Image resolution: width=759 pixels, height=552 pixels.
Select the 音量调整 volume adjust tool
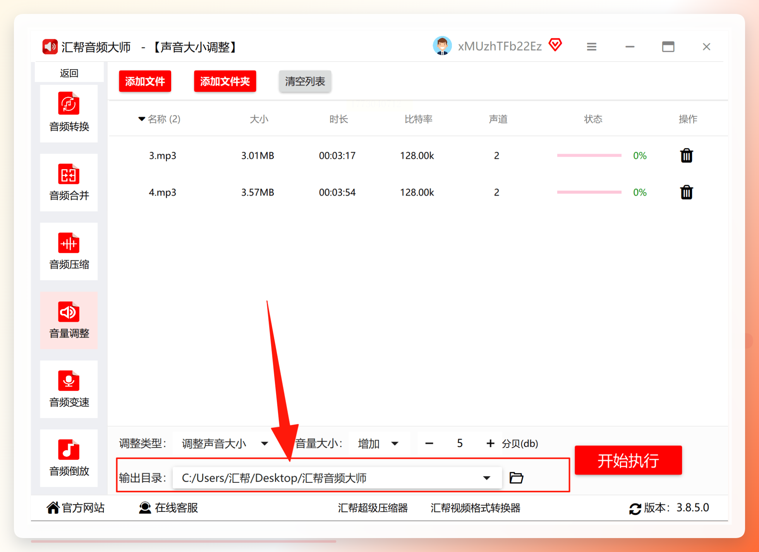pyautogui.click(x=69, y=320)
